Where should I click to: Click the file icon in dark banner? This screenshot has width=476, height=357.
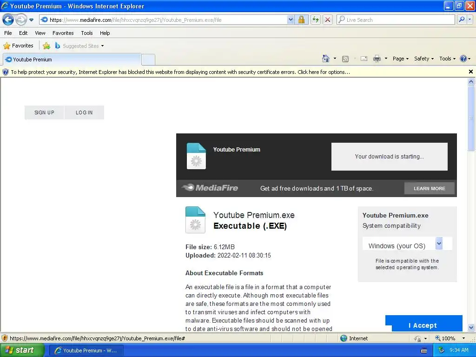coord(196,156)
